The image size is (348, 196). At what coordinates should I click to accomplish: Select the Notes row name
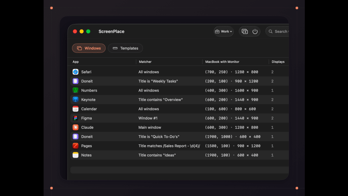pyautogui.click(x=86, y=155)
